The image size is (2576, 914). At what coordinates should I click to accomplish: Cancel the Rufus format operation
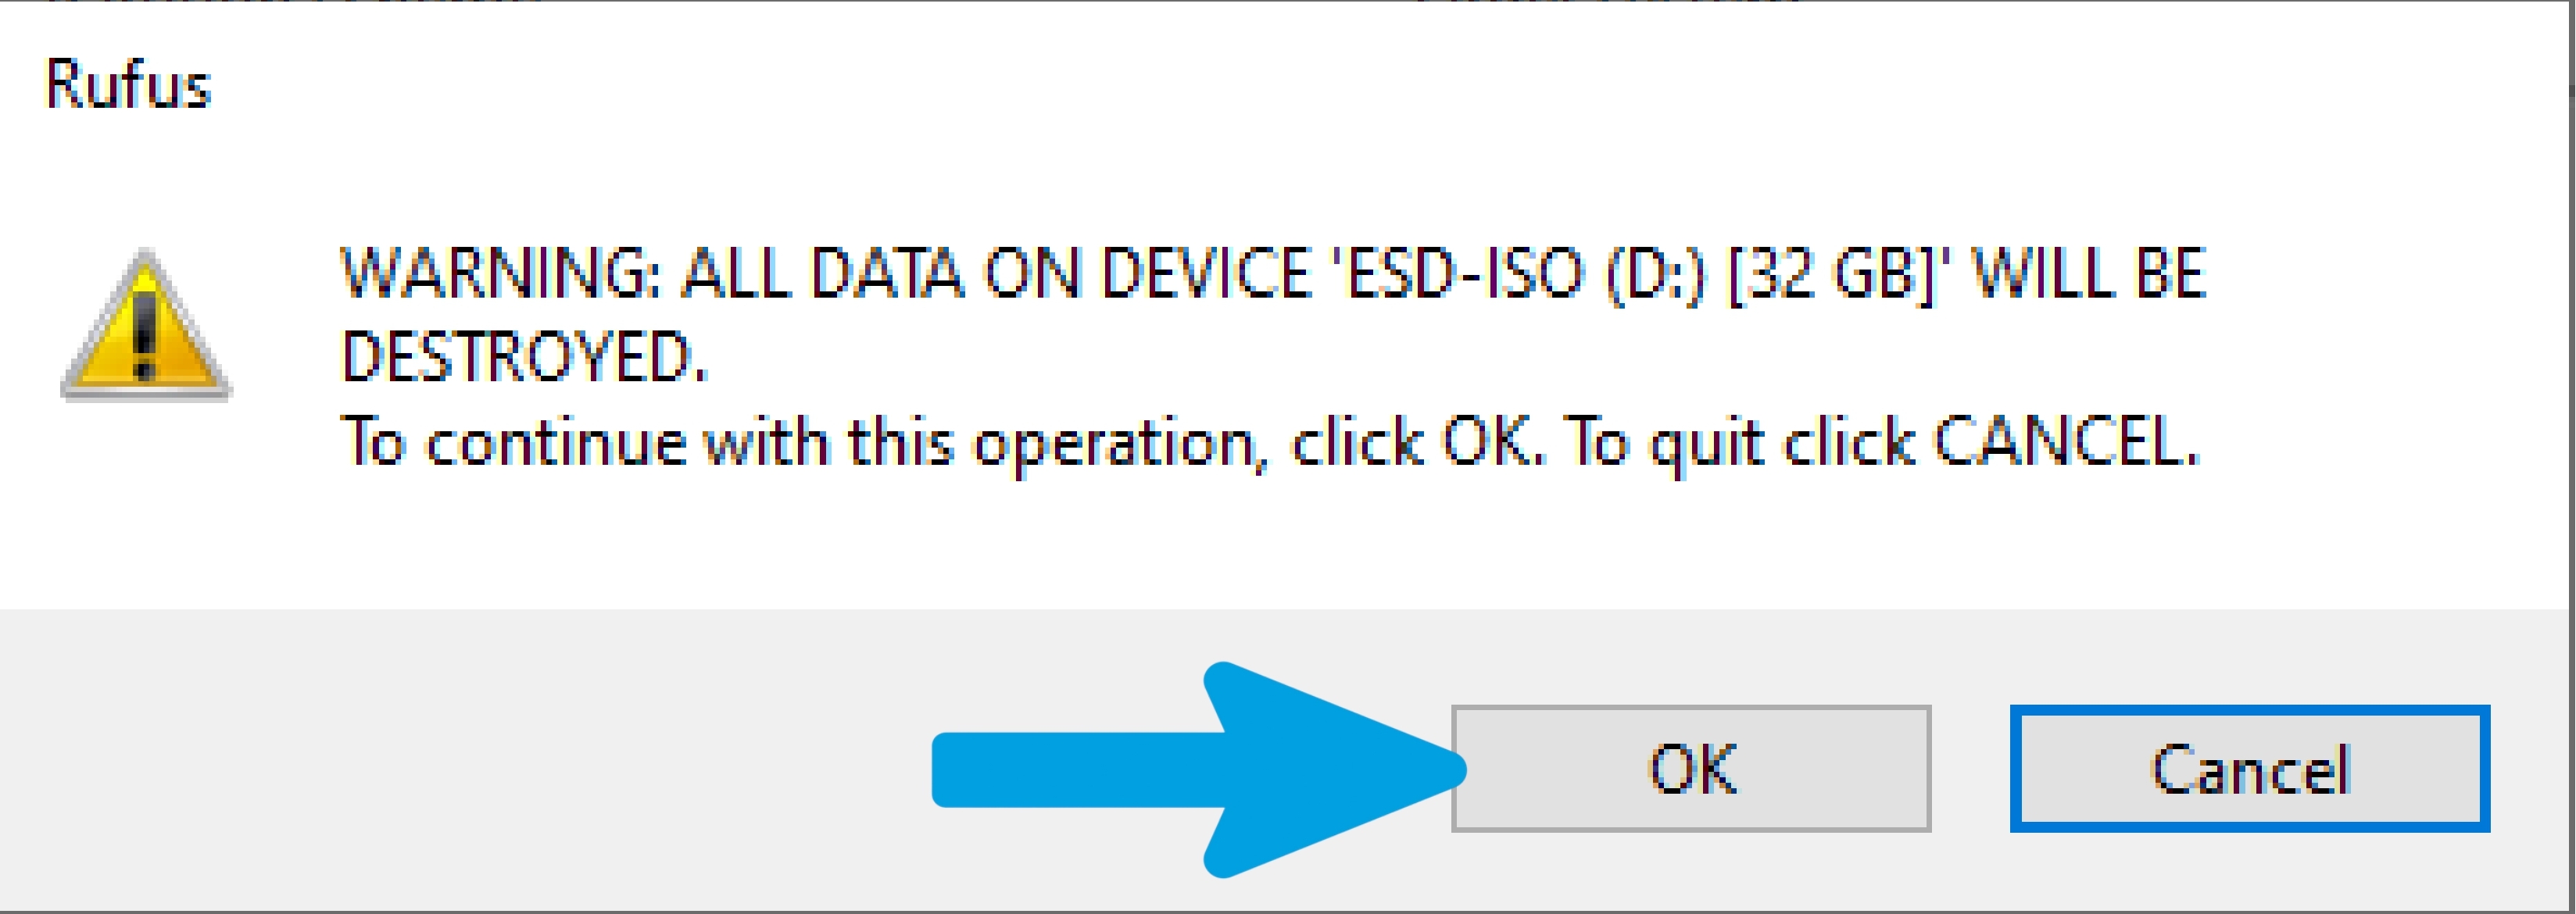tap(2250, 768)
